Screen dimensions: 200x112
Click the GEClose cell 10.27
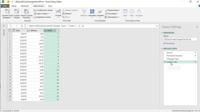click(x=35, y=63)
